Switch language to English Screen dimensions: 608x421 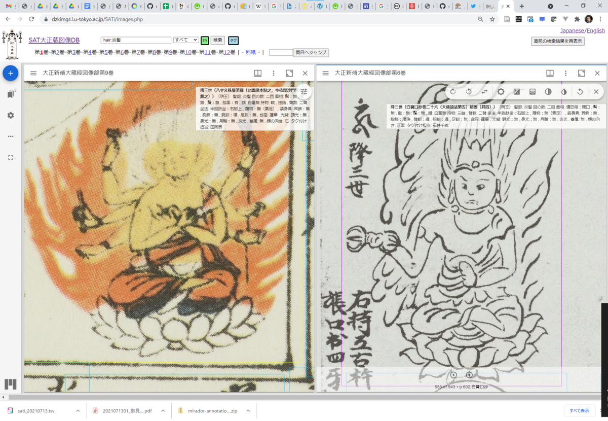[596, 30]
